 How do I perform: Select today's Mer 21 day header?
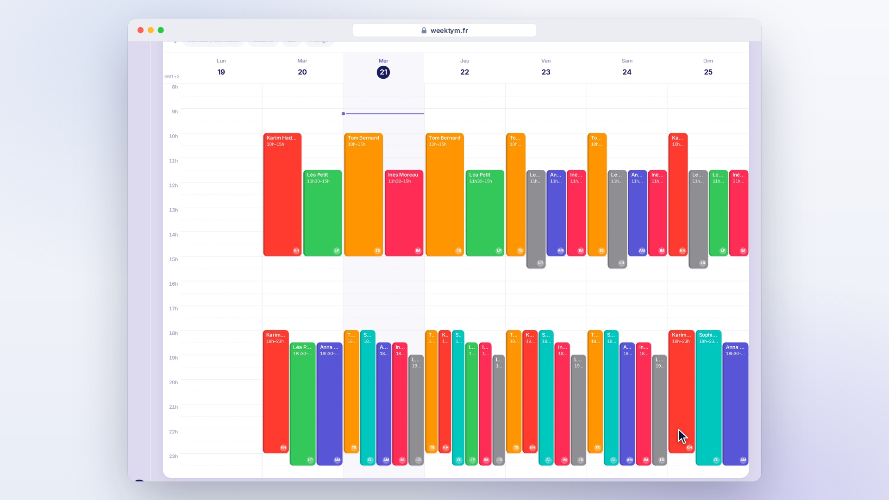coord(383,68)
